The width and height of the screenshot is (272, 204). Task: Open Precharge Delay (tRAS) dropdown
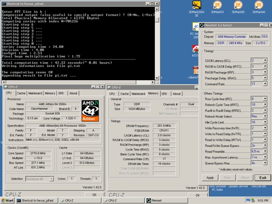[x=265, y=78]
